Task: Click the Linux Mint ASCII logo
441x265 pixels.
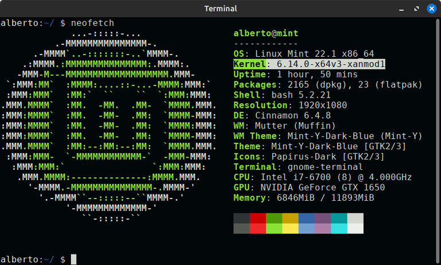Action: click(109, 126)
